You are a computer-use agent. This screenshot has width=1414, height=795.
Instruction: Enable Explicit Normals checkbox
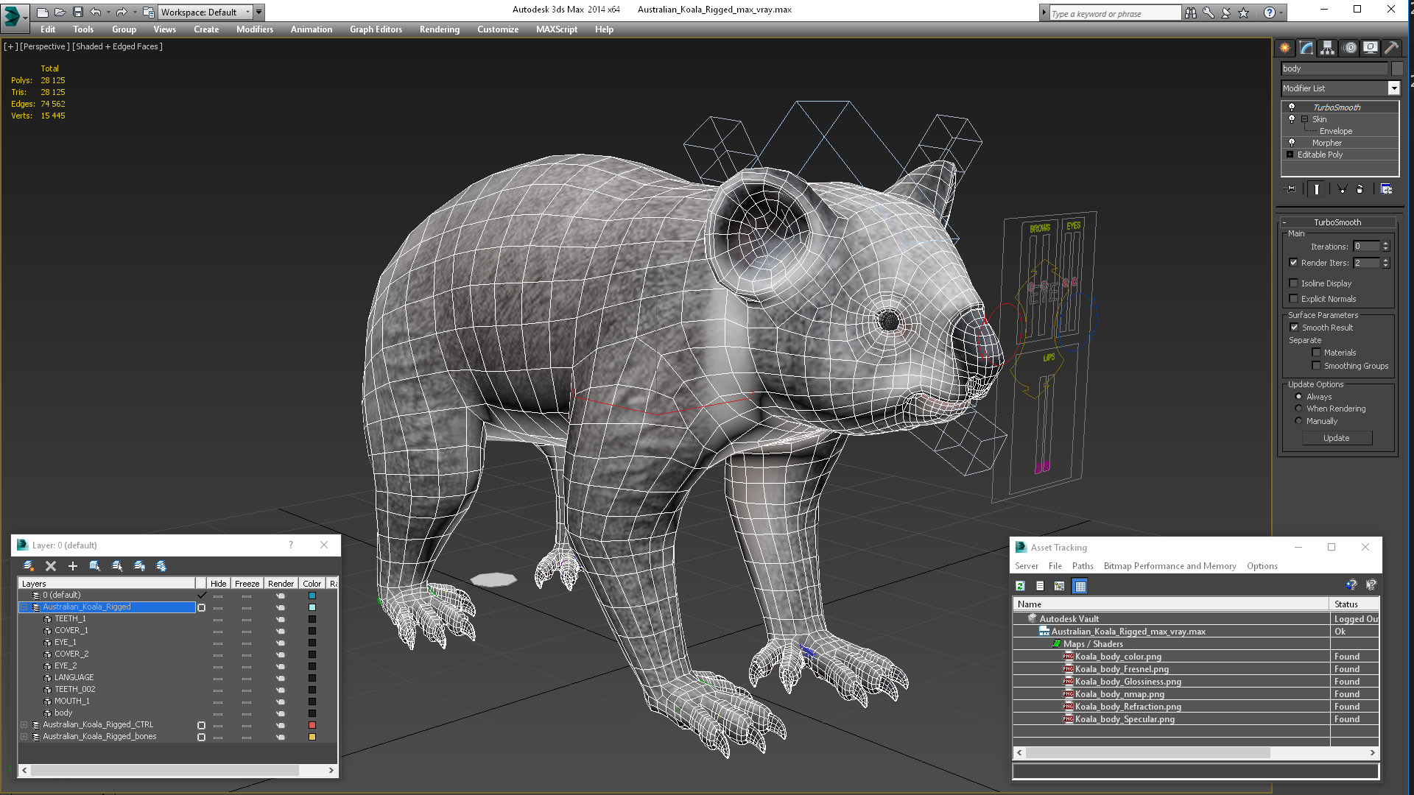(x=1294, y=299)
